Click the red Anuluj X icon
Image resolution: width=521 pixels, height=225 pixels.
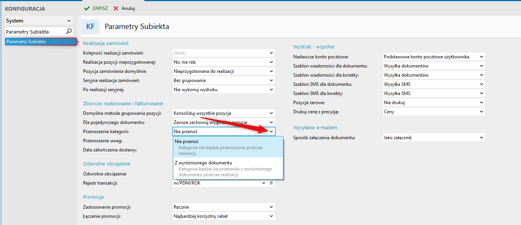click(x=116, y=8)
